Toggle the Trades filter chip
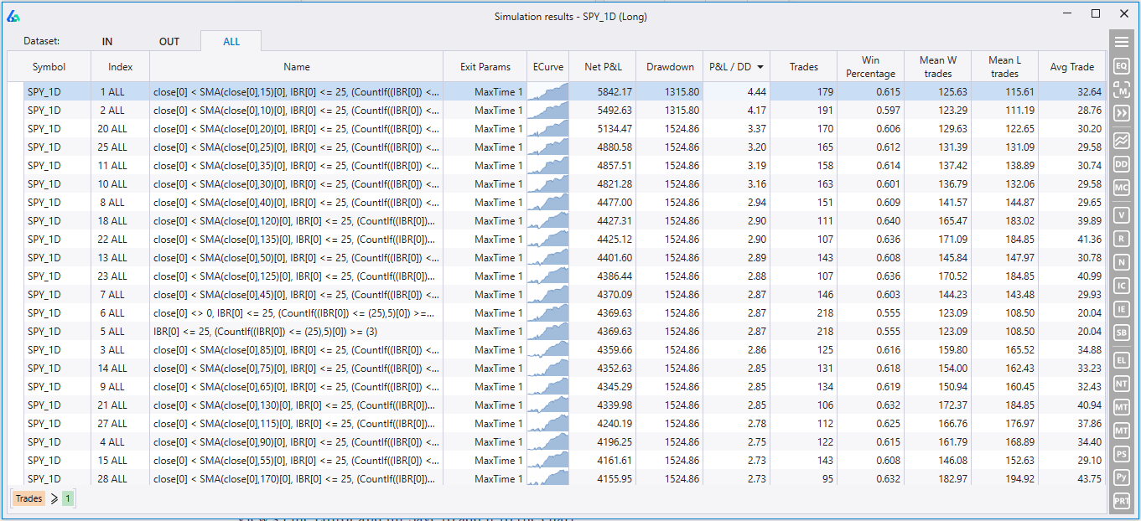The image size is (1141, 521). click(x=28, y=498)
